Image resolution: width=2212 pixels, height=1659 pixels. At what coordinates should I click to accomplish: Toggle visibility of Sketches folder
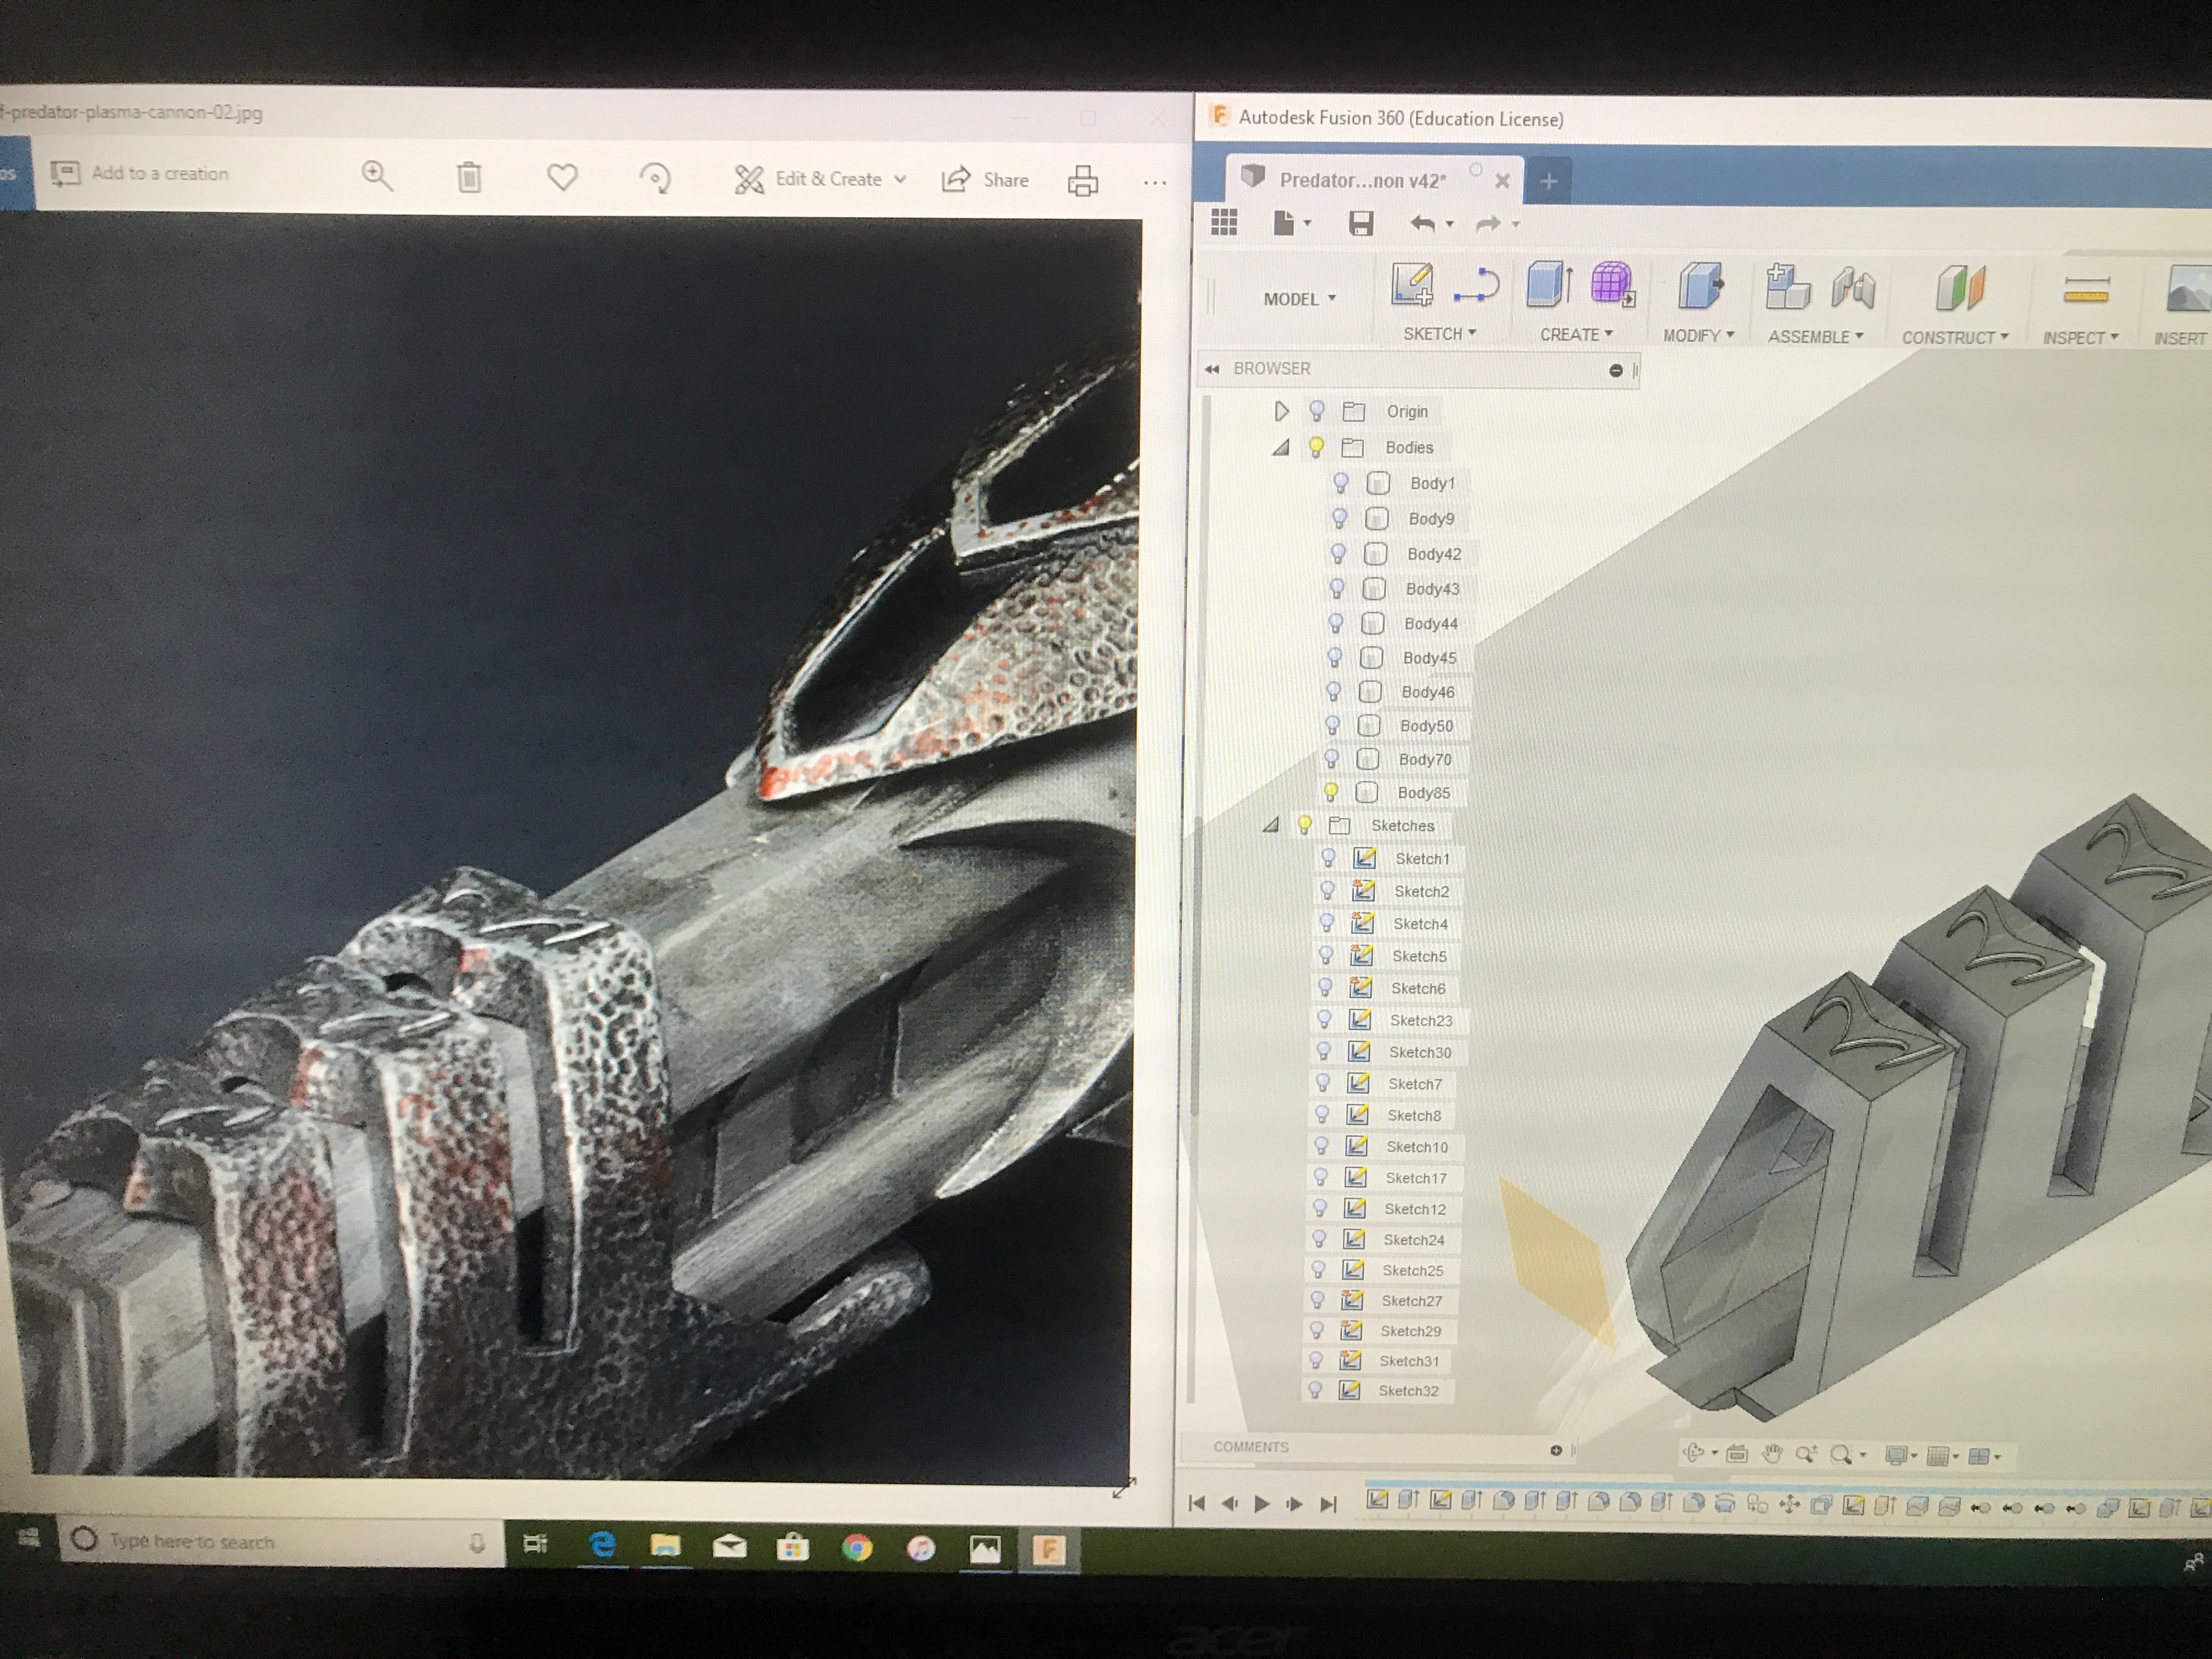point(1304,825)
